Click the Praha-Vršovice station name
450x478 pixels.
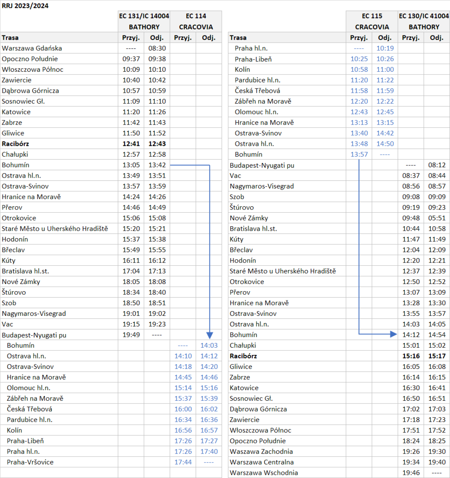point(30,462)
